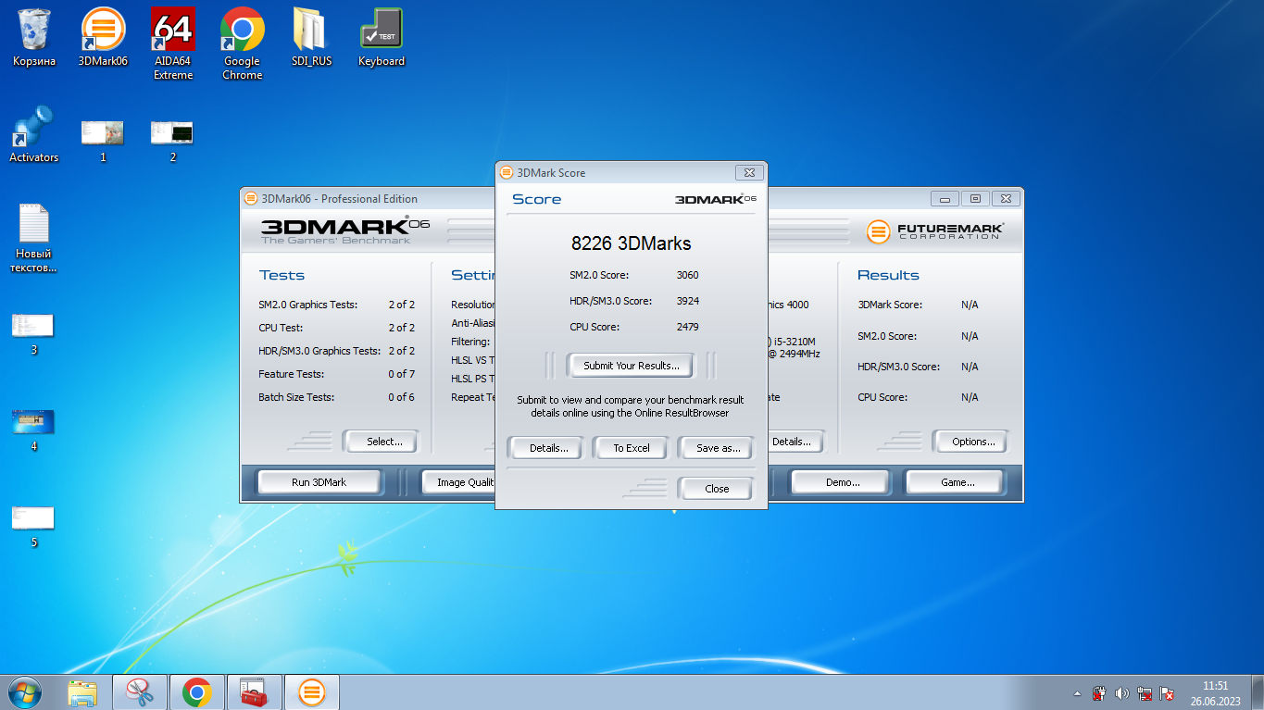1264x710 pixels.
Task: Open the Windows Start menu orb
Action: coord(25,691)
